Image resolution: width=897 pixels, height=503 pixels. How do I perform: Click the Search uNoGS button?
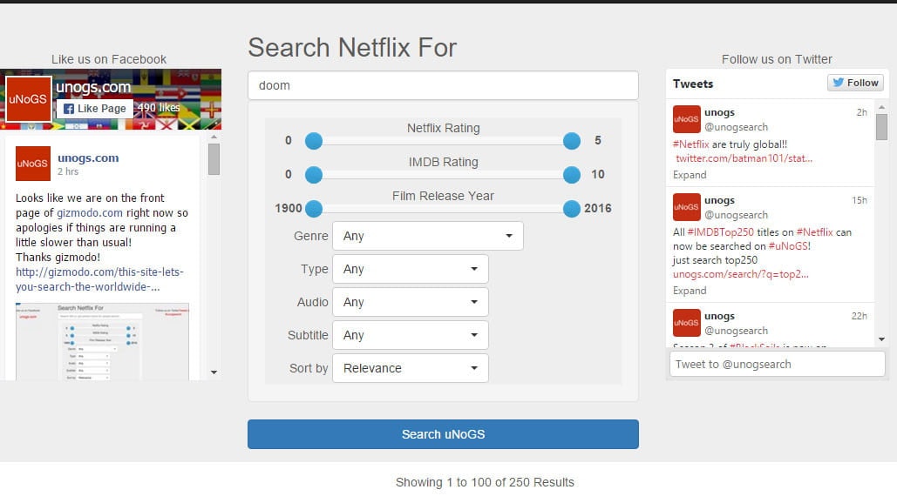(x=443, y=433)
